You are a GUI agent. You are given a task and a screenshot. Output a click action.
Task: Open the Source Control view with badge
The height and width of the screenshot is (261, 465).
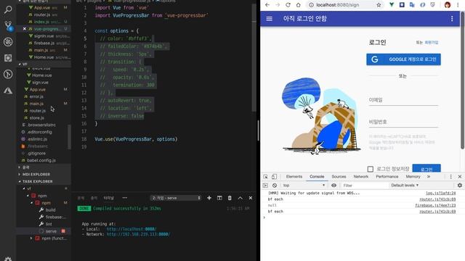8,25
